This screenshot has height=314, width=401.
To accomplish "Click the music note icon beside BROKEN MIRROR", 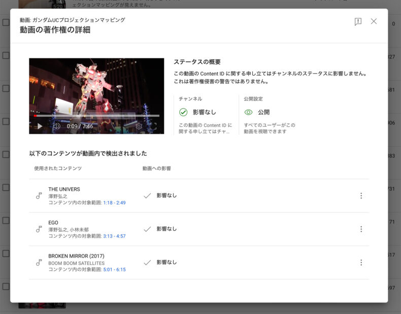I will pos(39,263).
